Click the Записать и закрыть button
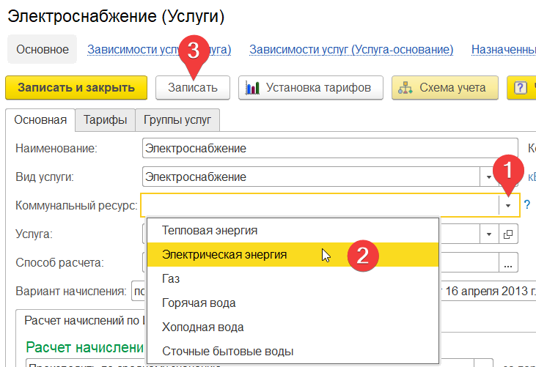This screenshot has width=536, height=367. (76, 88)
